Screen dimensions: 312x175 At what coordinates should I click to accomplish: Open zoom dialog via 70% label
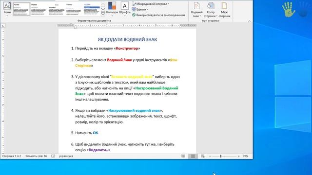click(246, 156)
